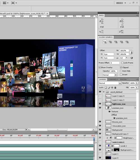Click the Background c... layer black mask thumbnail
The width and height of the screenshot is (140, 160).
click(116, 150)
